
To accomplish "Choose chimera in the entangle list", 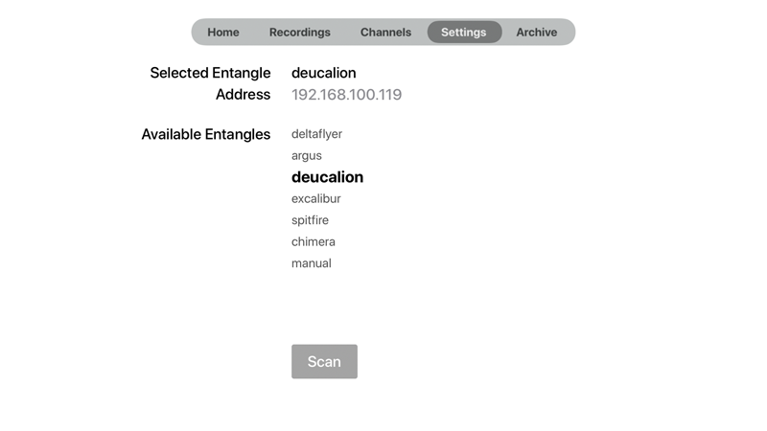I will [x=314, y=241].
